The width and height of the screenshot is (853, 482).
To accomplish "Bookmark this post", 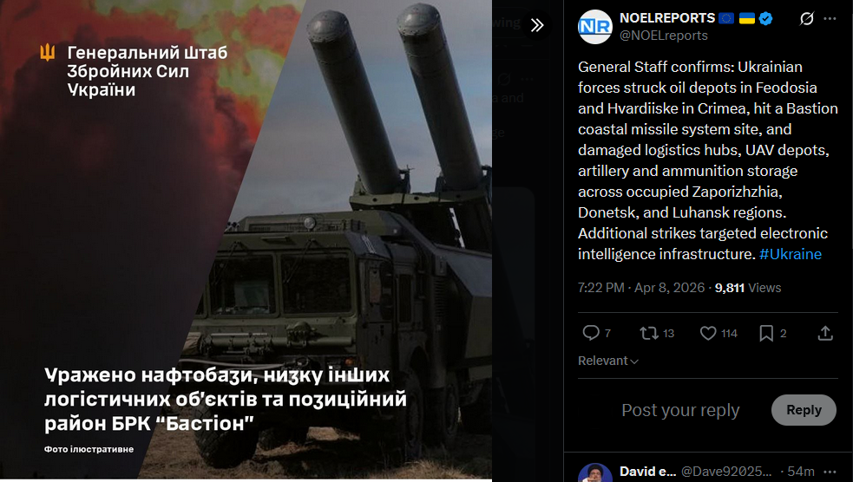I will click(x=766, y=333).
